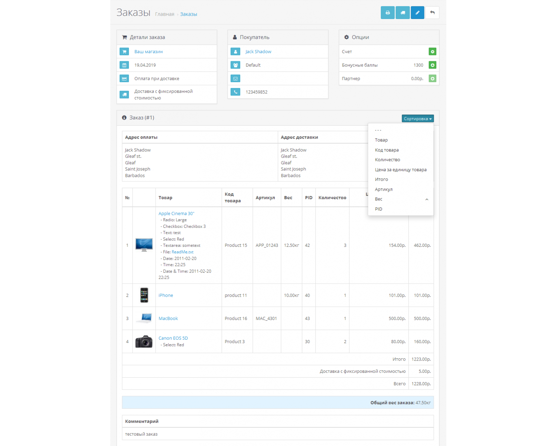The width and height of the screenshot is (557, 446).
Task: Click the caret beside Вес option
Action: pos(427,200)
